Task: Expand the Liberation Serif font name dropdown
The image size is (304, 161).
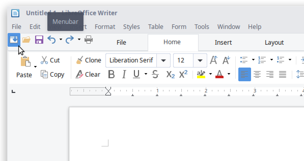Action: 163,60
